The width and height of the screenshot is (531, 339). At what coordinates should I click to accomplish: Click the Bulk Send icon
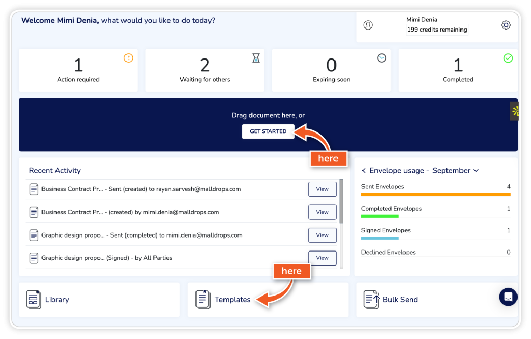pyautogui.click(x=371, y=300)
